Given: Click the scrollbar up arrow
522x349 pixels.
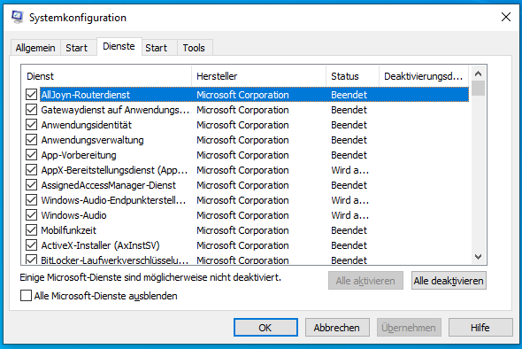Looking at the screenshot, I should [478, 74].
